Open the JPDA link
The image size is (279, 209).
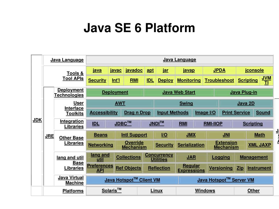click(219, 70)
